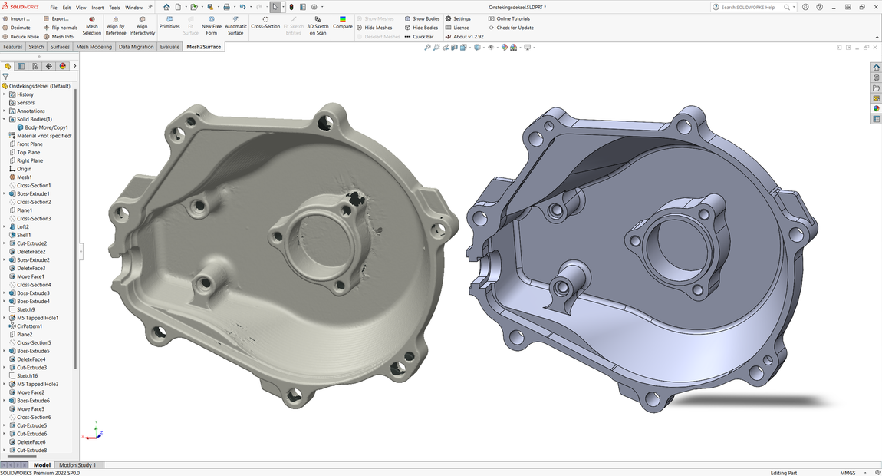Screen dimensions: 882x476
Task: Click the Check for Update link
Action: pyautogui.click(x=515, y=28)
